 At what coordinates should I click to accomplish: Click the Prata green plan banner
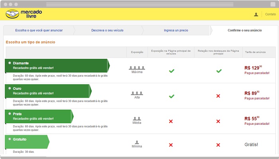click(39, 116)
